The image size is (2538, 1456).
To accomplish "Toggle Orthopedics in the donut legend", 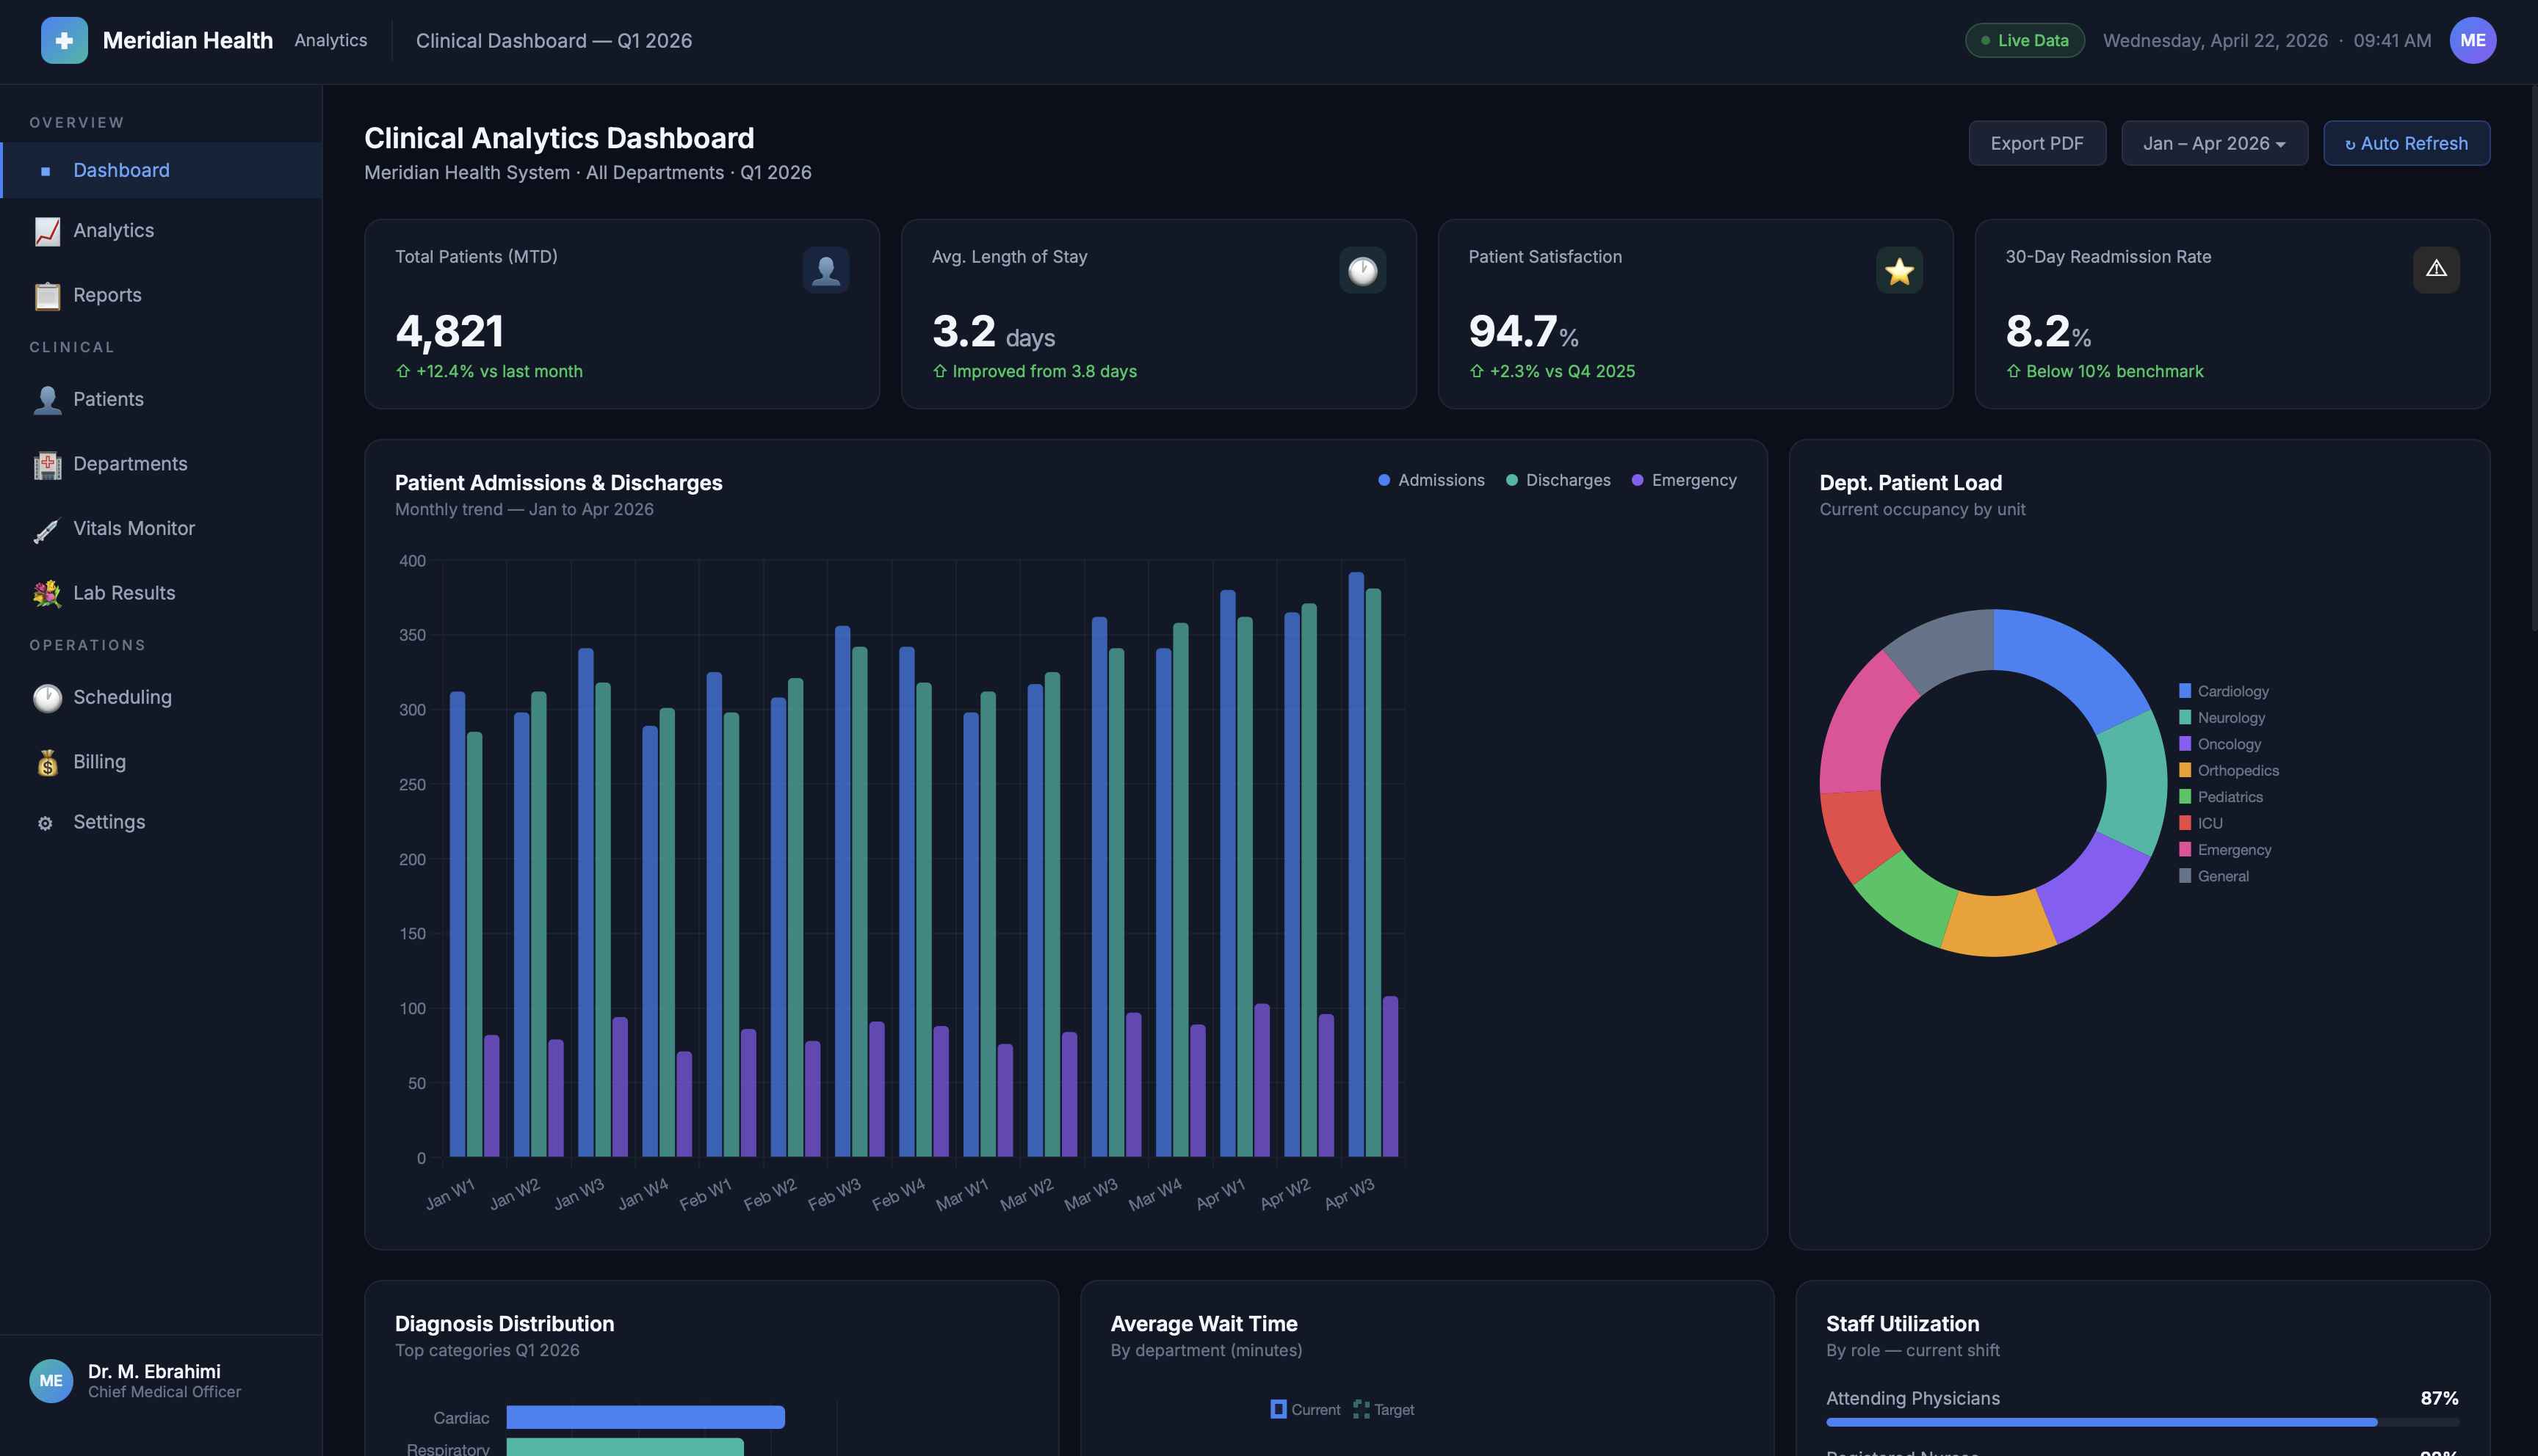I will click(2229, 770).
